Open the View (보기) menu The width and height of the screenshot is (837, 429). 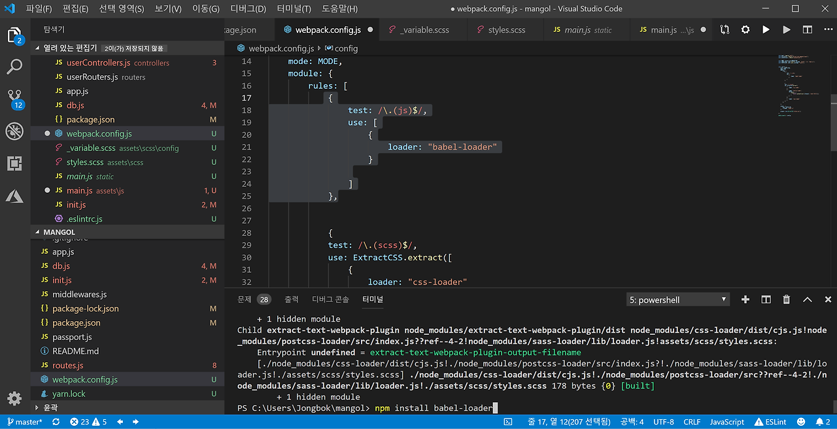point(168,9)
